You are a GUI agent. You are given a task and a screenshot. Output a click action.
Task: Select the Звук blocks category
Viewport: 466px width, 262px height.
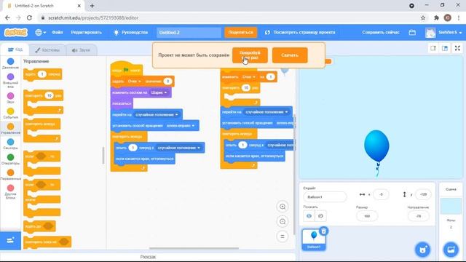(x=10, y=98)
